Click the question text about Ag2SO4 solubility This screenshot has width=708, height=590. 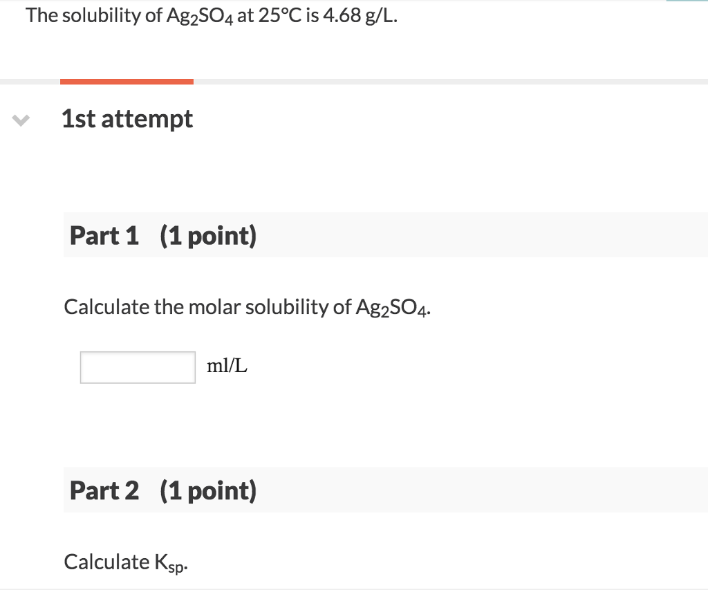(x=211, y=15)
